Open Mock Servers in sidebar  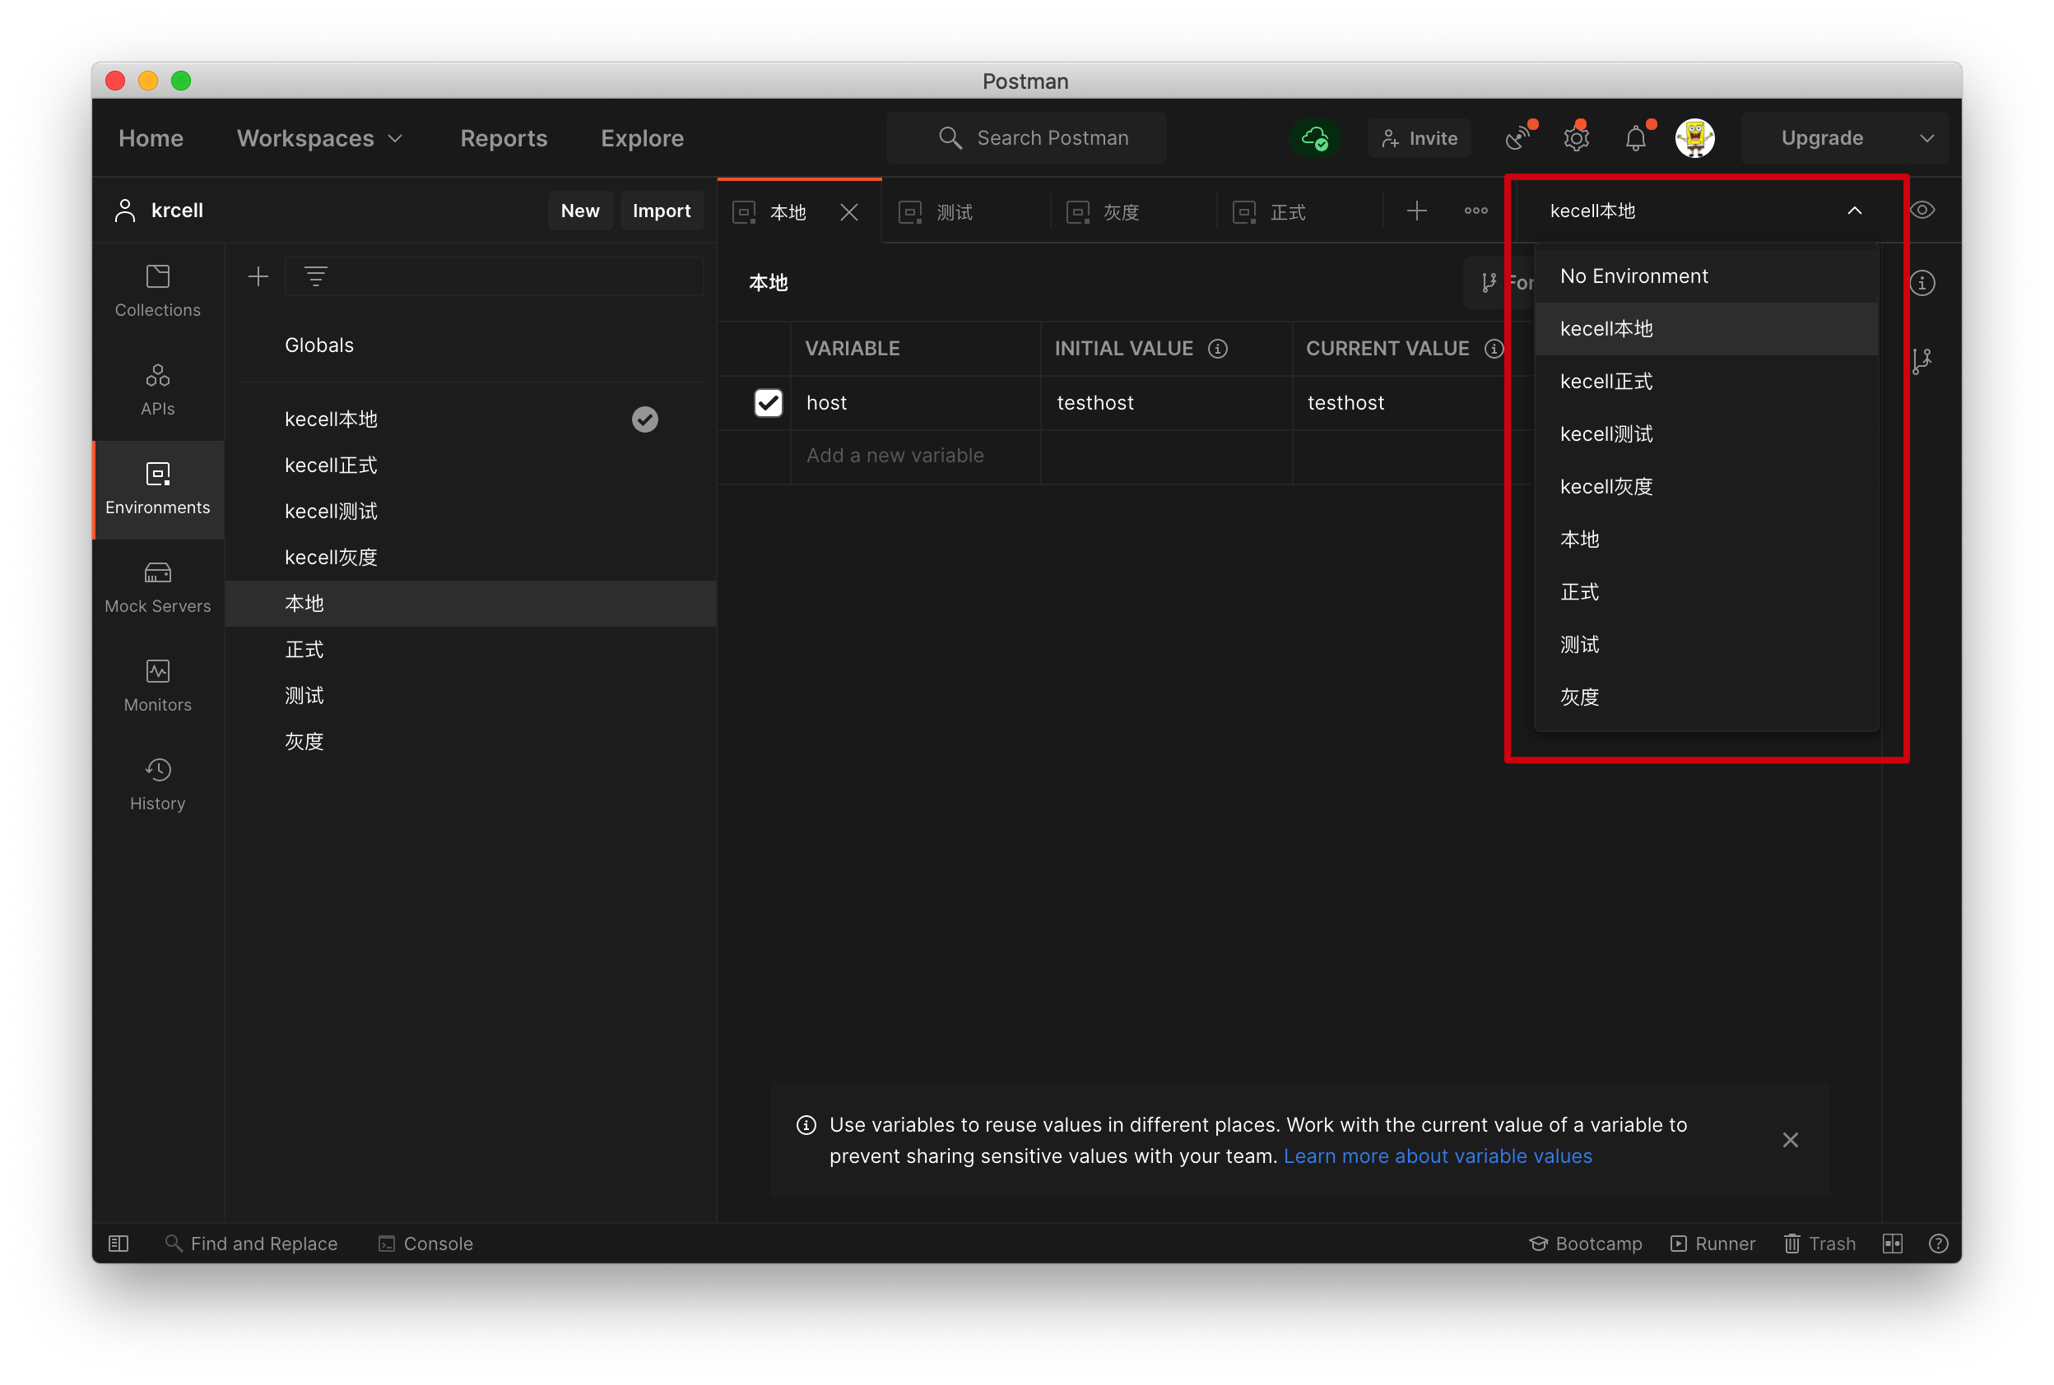[x=157, y=587]
